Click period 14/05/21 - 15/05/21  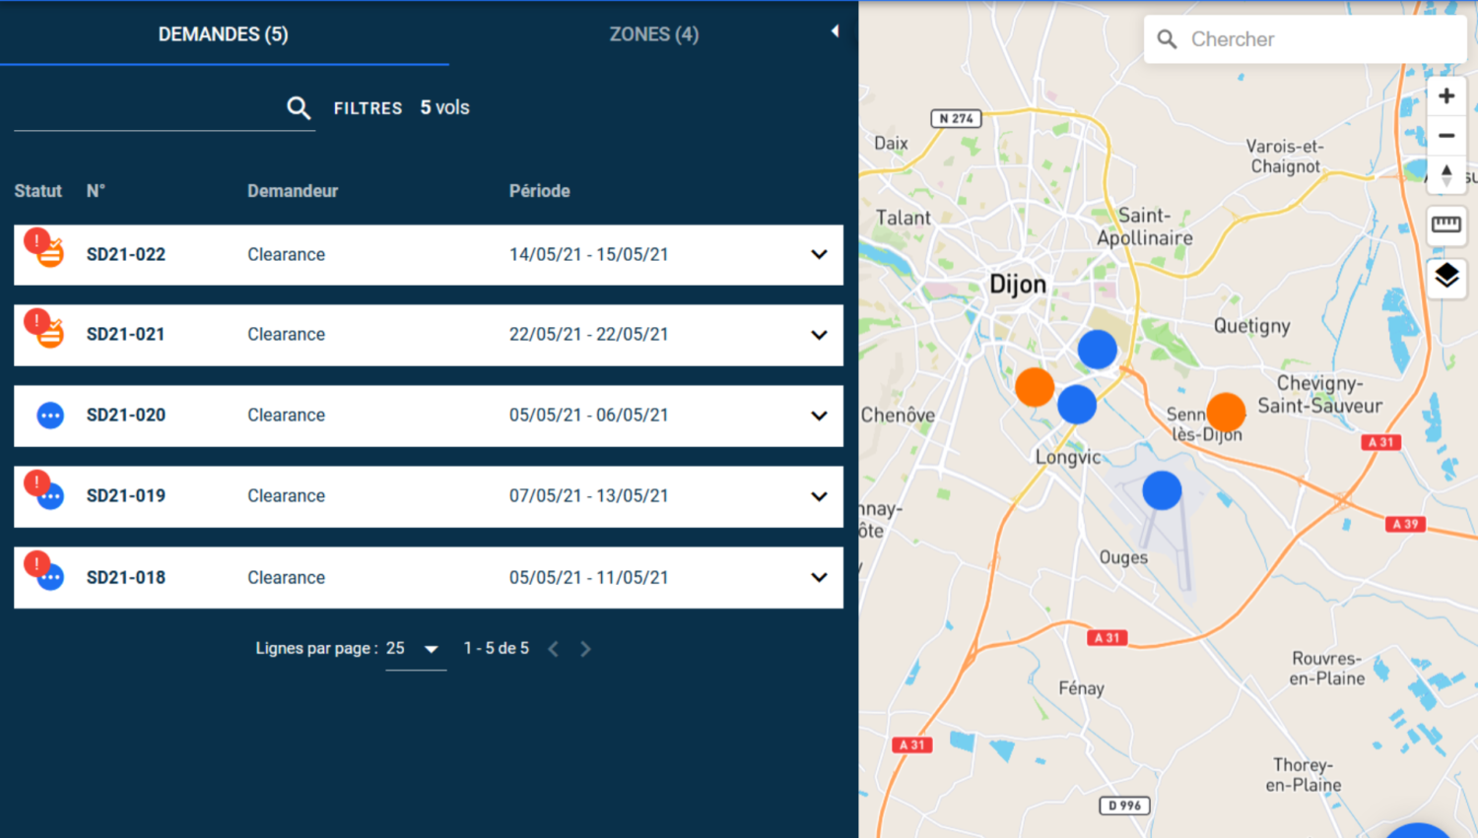tap(588, 254)
